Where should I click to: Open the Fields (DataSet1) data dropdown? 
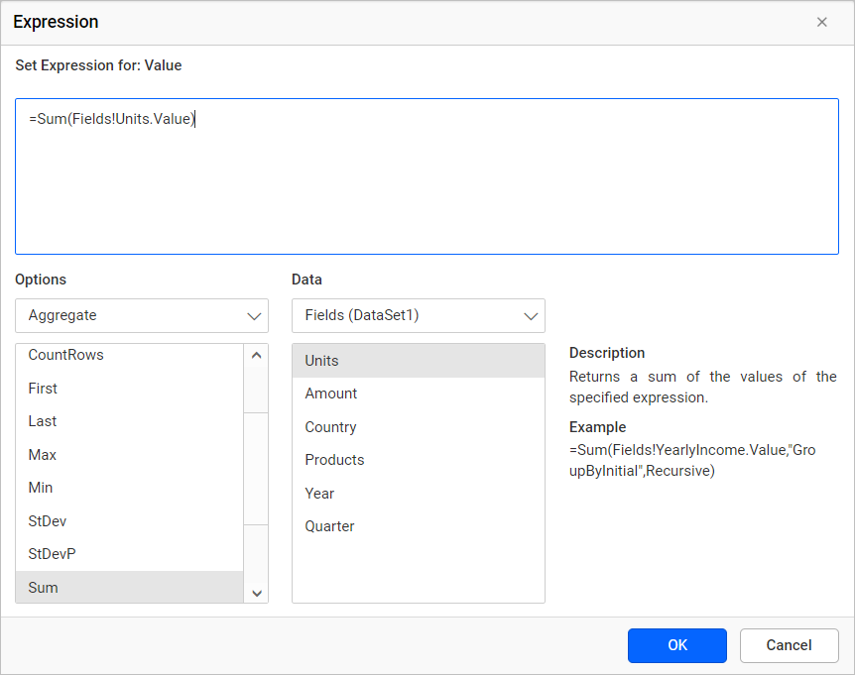(x=419, y=315)
